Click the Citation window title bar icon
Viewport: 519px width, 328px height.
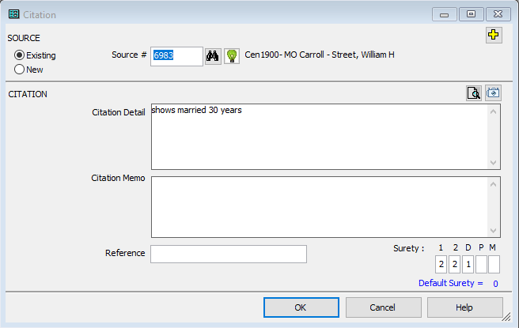click(13, 14)
